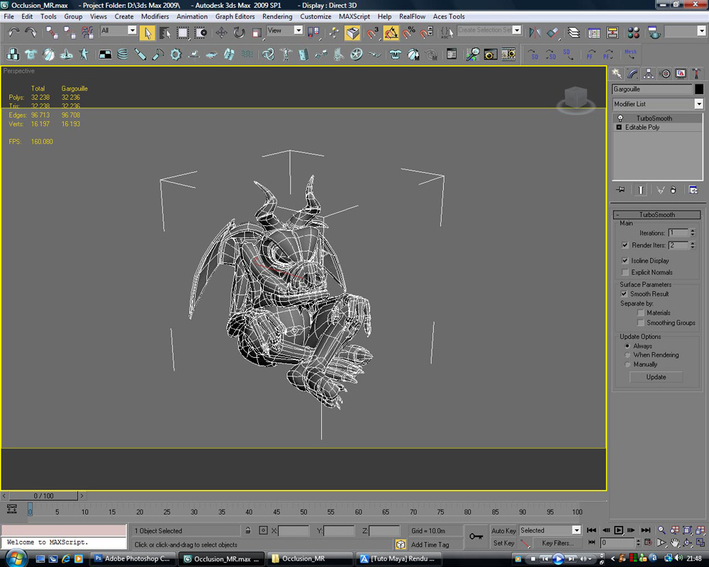Open the Graph Editors menu
The width and height of the screenshot is (709, 567).
pos(235,16)
